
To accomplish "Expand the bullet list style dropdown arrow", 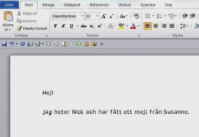I will (x=153, y=16).
